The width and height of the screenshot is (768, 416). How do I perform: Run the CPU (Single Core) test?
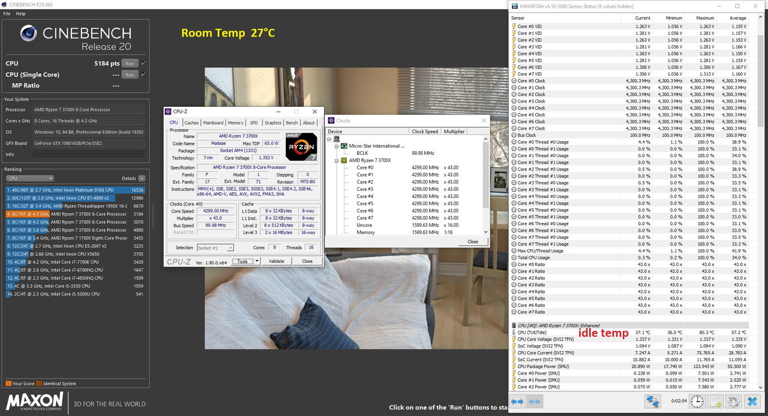(x=129, y=74)
